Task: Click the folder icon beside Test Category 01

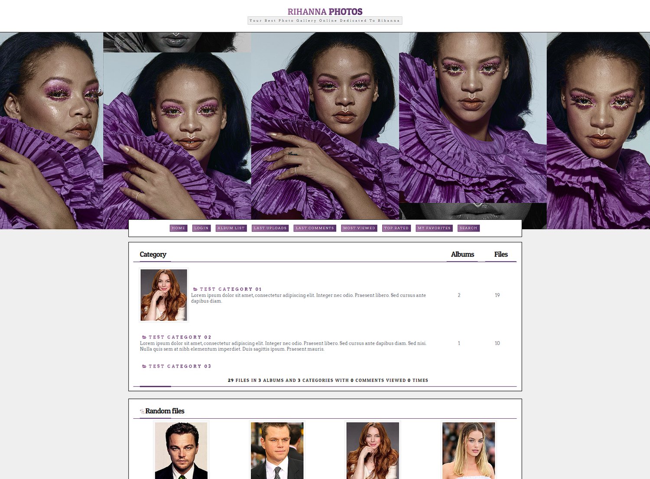Action: tap(195, 289)
